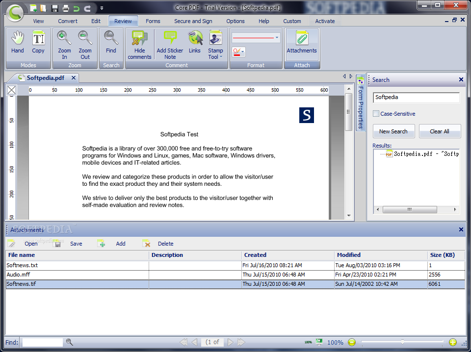Go to last page arrow

[x=241, y=342]
